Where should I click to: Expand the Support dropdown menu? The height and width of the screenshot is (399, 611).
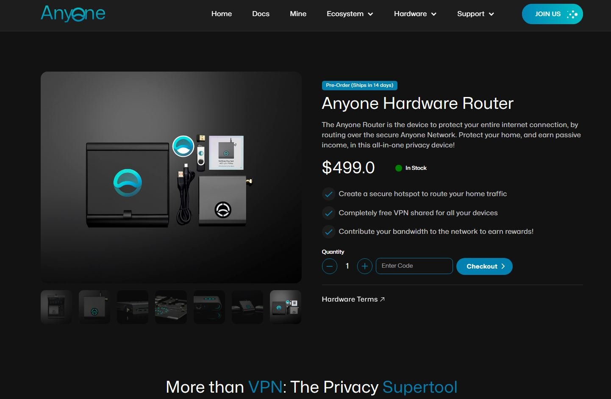(475, 14)
